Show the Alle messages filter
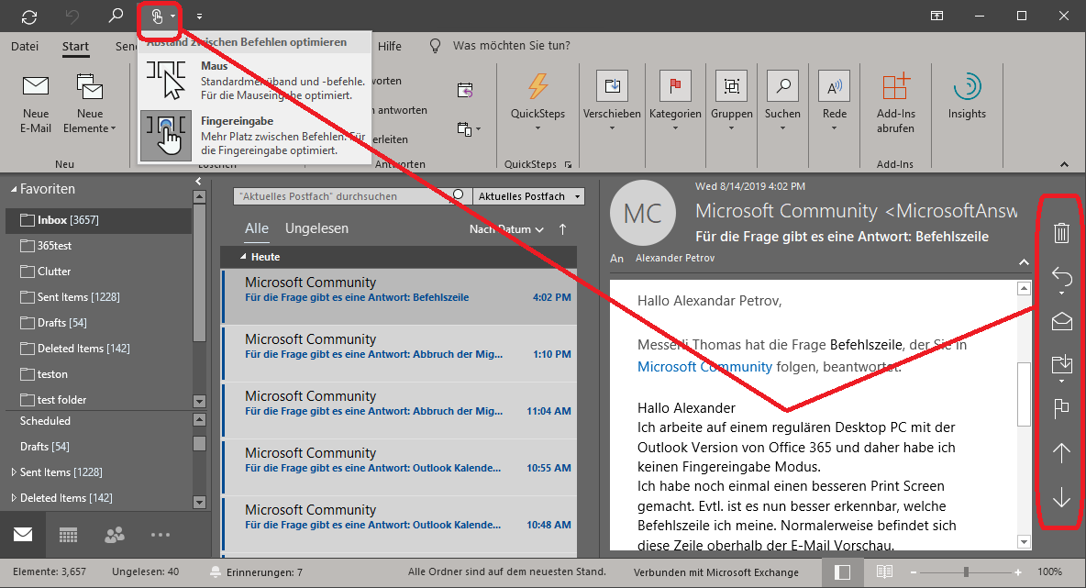This screenshot has height=588, width=1086. tap(256, 228)
